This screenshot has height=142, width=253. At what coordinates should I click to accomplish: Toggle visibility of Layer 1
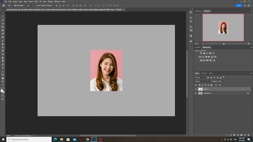pos(196,89)
